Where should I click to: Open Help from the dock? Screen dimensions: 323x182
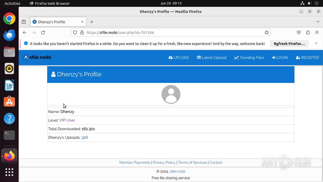(x=9, y=119)
